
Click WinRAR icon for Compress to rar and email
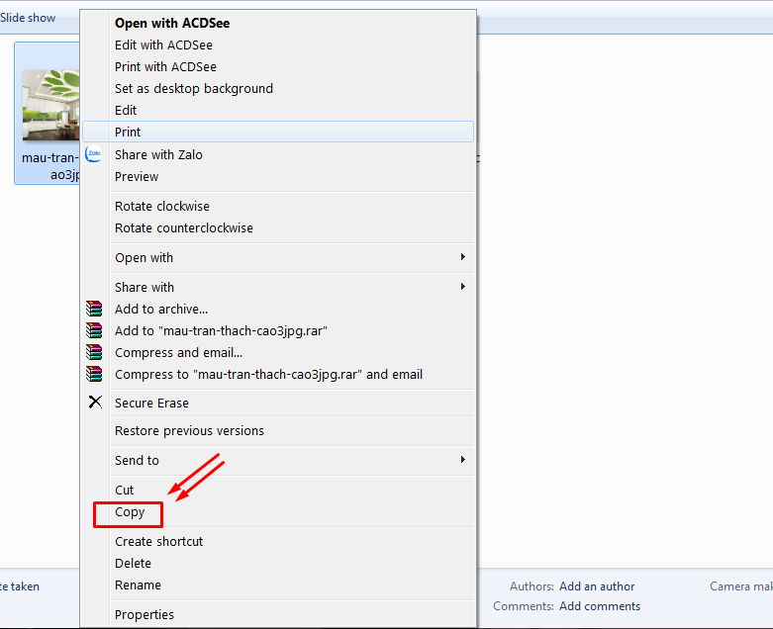(94, 375)
